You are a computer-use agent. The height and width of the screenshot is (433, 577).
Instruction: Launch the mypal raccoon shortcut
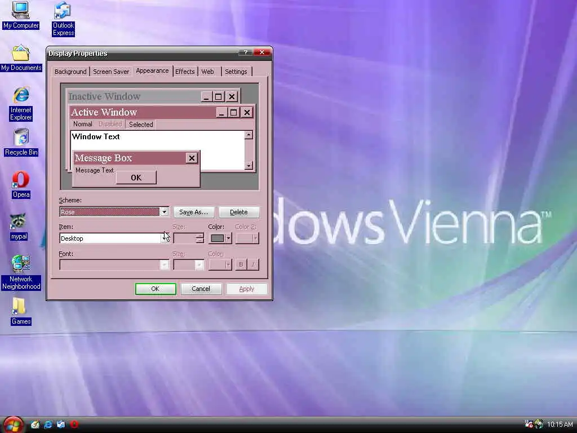[x=19, y=227]
